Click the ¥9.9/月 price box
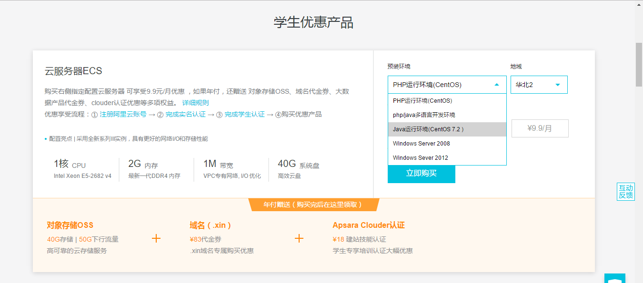Screen dimensions: 643x283 (x=540, y=128)
